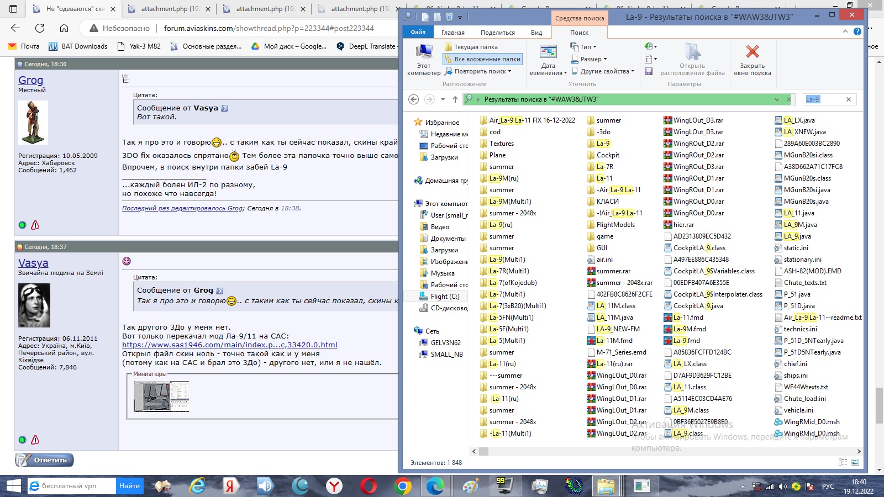Open Internet Explorer from the taskbar
The width and height of the screenshot is (884, 497).
pyautogui.click(x=197, y=486)
